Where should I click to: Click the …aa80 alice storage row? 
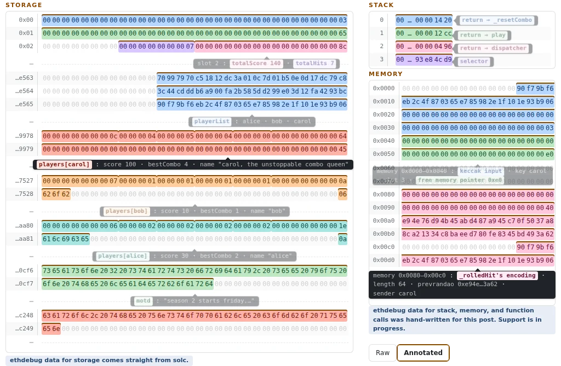(194, 226)
